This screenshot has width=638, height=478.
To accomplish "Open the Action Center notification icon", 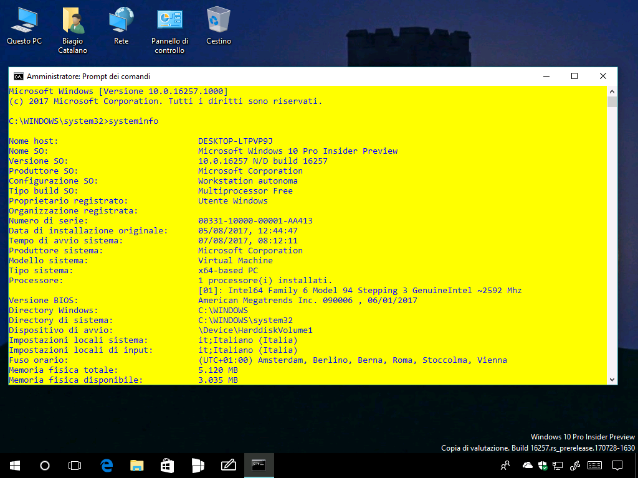I will 617,466.
